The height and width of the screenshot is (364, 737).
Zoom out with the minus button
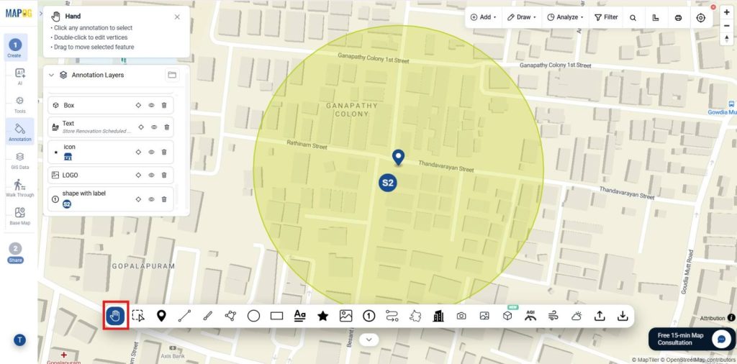click(x=727, y=26)
